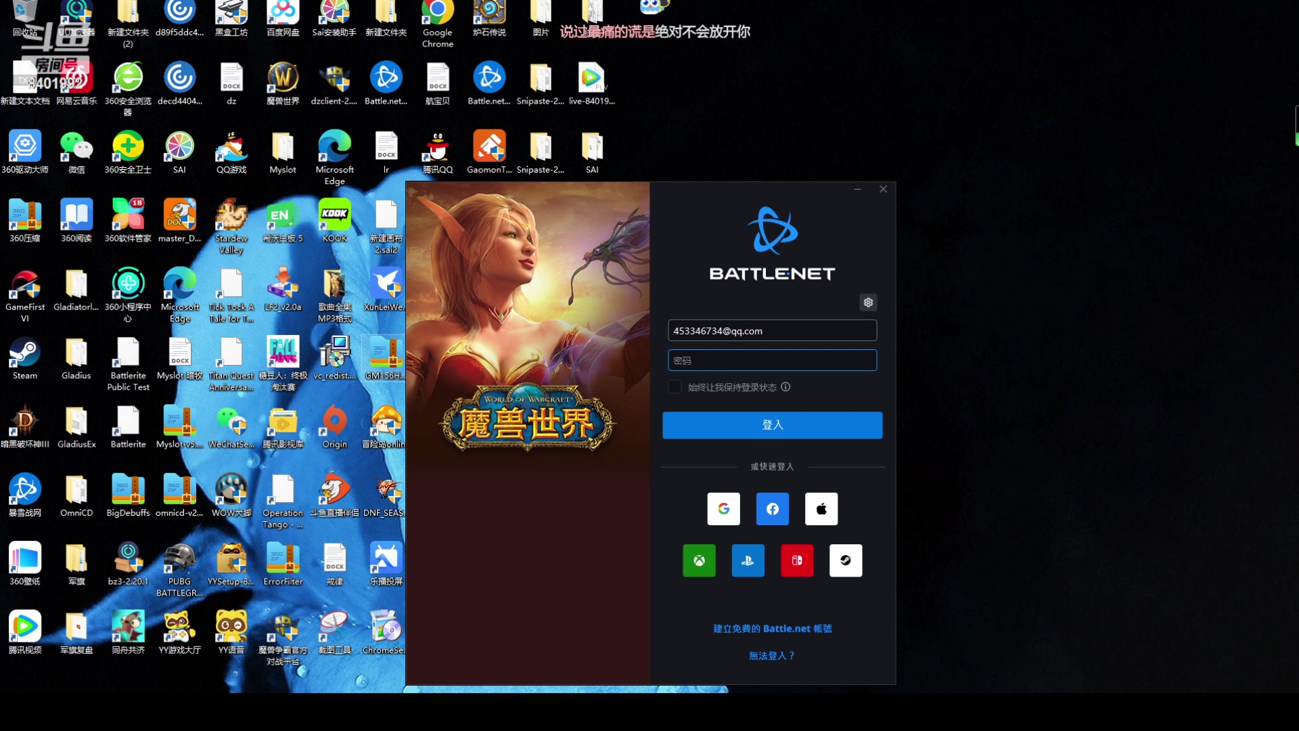Viewport: 1299px width, 731px height.
Task: Select the Origin desktop icon
Action: pyautogui.click(x=335, y=427)
